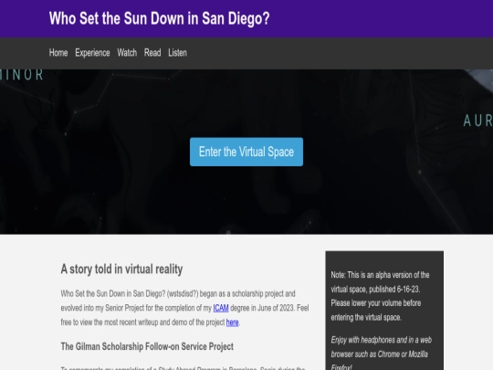Click the Gilman Scholarship Follow-on Service Project heading
Screen dimensions: 493x370
pyautogui.click(x=147, y=346)
